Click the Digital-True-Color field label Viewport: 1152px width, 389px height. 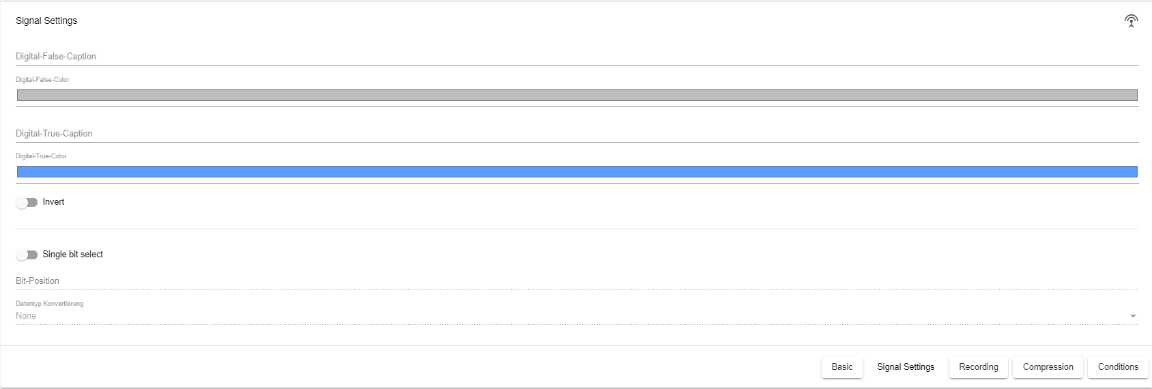(41, 156)
